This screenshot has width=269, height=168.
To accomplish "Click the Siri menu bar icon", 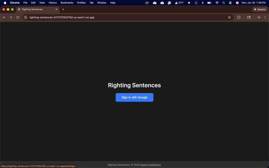I will 237,3.
